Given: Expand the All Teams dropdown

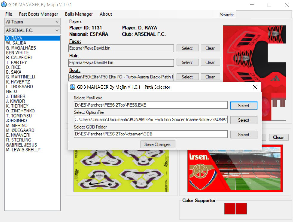Looking at the screenshot, I should pos(33,22).
